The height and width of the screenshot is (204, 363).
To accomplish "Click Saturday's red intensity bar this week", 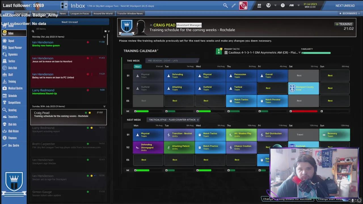I will (x=304, y=111).
